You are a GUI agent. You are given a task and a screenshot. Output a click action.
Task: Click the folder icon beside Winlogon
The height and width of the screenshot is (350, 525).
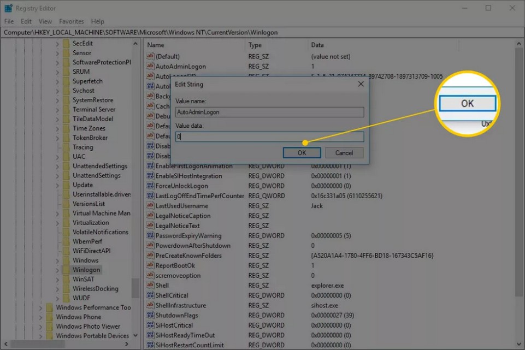click(66, 270)
